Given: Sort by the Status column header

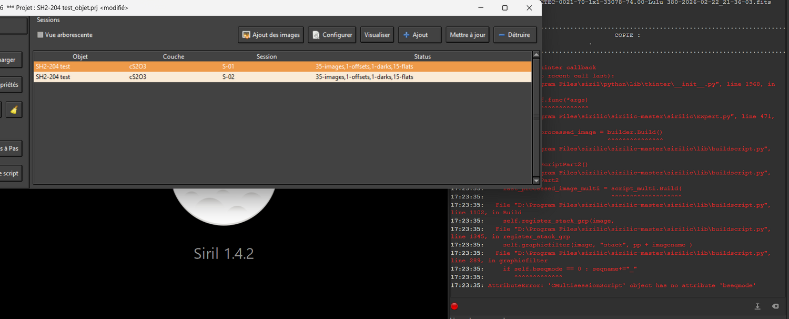Looking at the screenshot, I should click(422, 56).
